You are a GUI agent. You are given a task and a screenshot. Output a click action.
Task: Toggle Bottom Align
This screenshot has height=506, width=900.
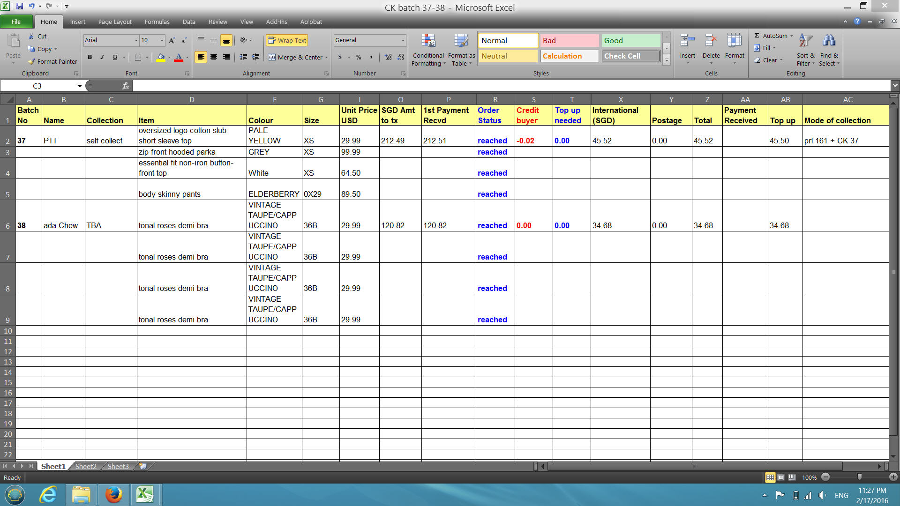tap(226, 40)
